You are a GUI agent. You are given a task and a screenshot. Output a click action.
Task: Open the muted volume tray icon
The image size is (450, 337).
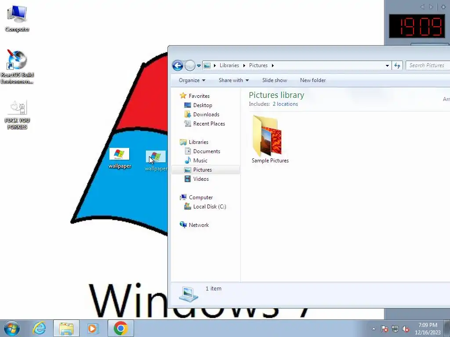406,329
